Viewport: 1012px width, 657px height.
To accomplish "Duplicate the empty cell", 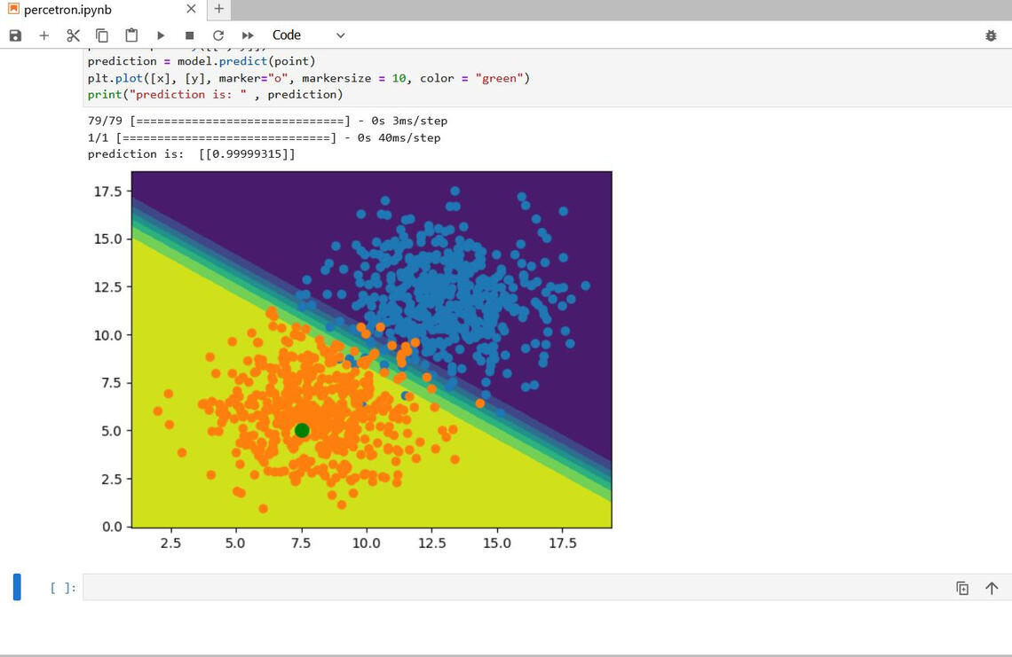I will pos(962,588).
